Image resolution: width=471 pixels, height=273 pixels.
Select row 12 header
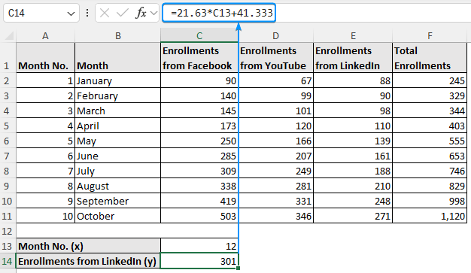pyautogui.click(x=8, y=231)
